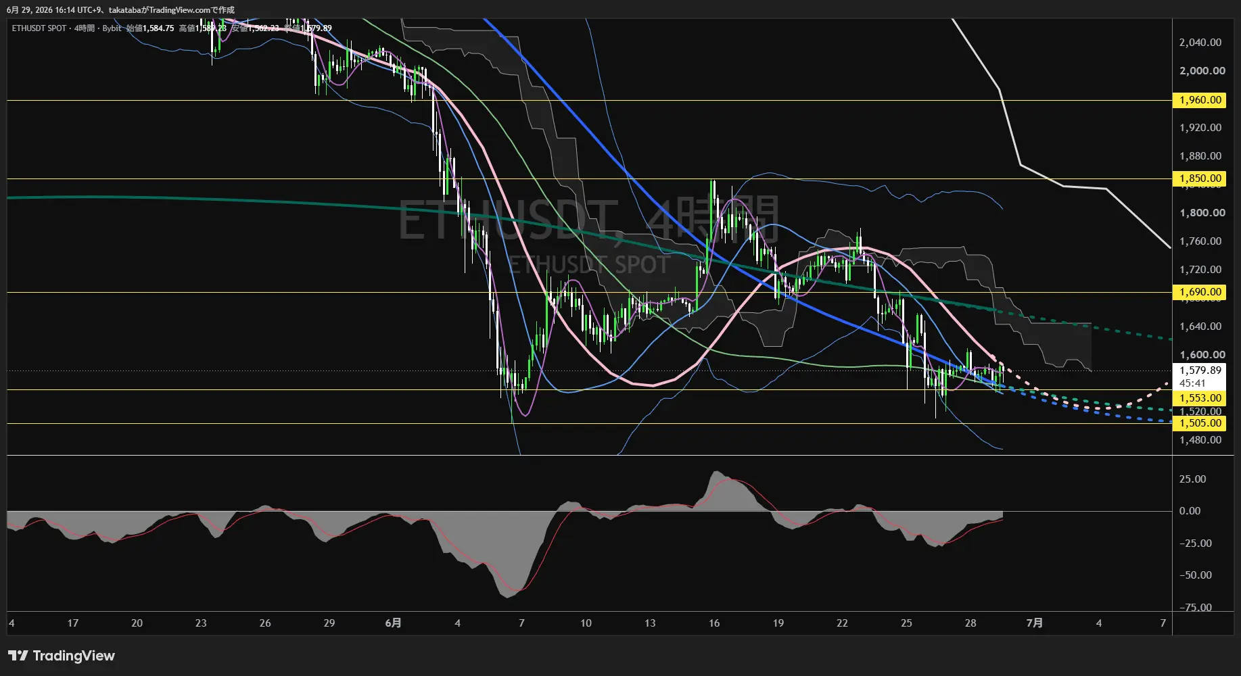Click the indicator scale value −50.00
Viewport: 1241px width, 676px height.
tap(1195, 575)
